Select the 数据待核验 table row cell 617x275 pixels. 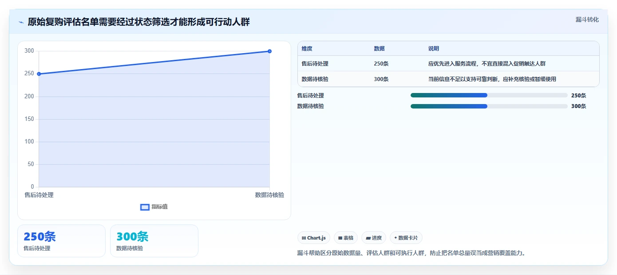coord(315,79)
